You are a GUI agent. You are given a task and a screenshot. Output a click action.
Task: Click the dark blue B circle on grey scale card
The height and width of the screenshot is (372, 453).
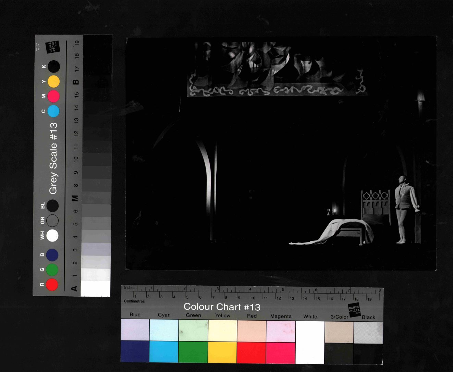[52, 255]
